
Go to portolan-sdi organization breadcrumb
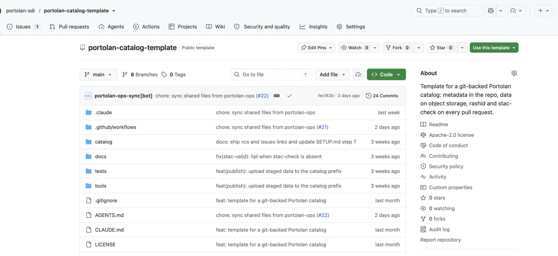coord(21,11)
